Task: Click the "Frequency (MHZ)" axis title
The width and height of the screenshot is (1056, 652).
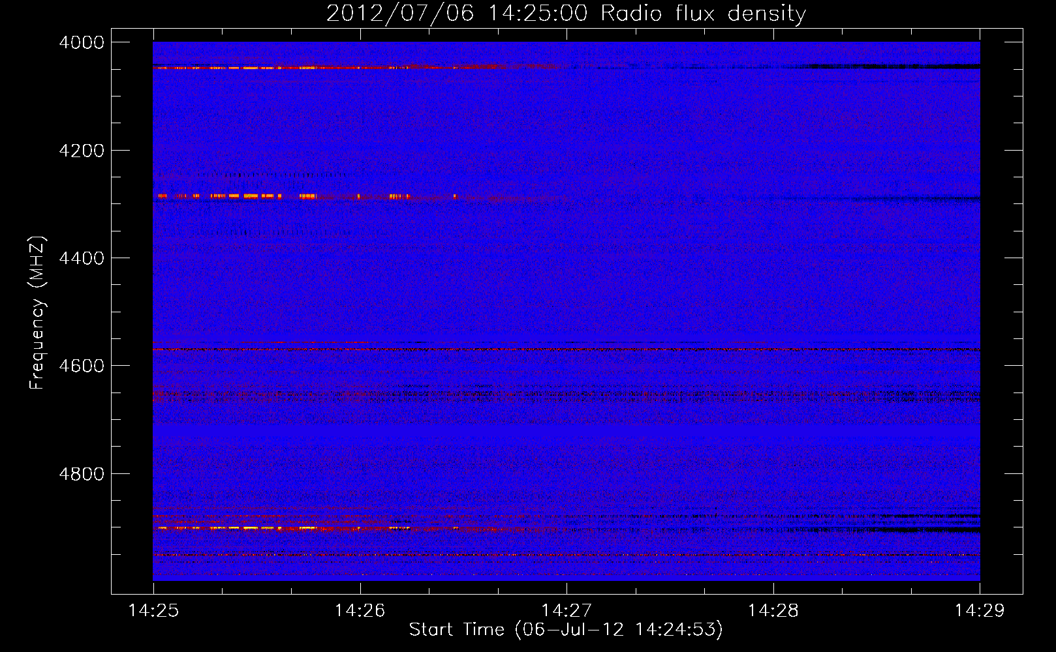Action: tap(37, 313)
